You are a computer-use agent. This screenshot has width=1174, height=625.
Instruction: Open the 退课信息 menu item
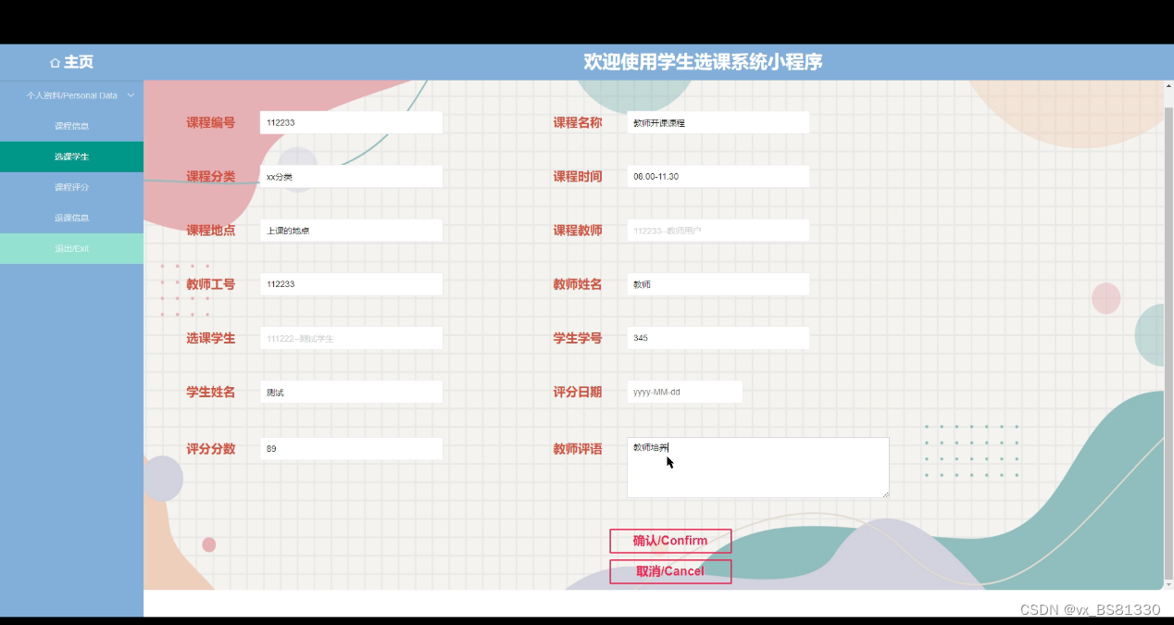(71, 218)
